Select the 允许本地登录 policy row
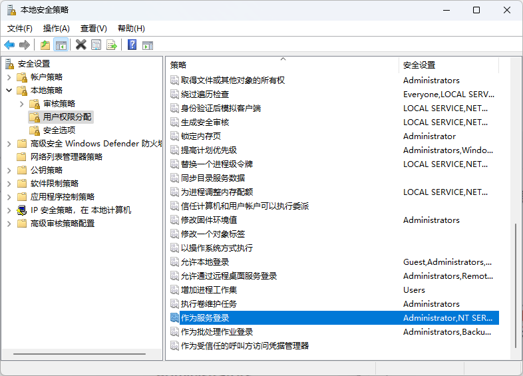 coord(205,262)
